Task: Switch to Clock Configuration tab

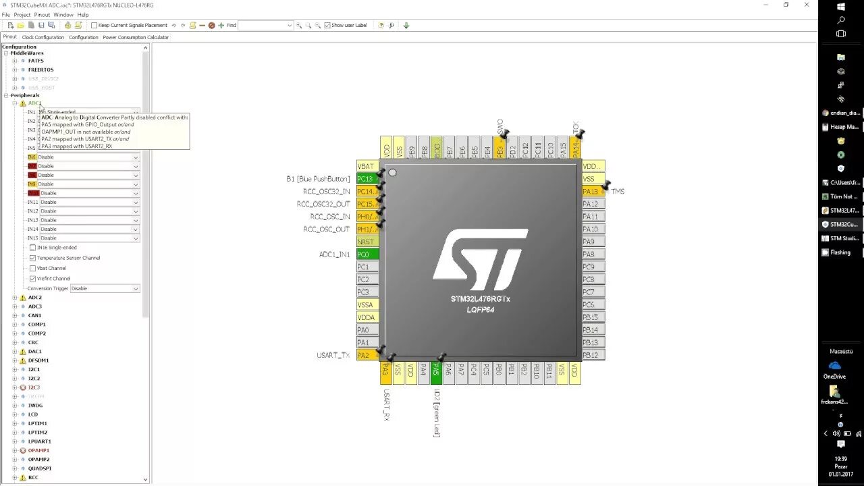Action: coord(43,37)
